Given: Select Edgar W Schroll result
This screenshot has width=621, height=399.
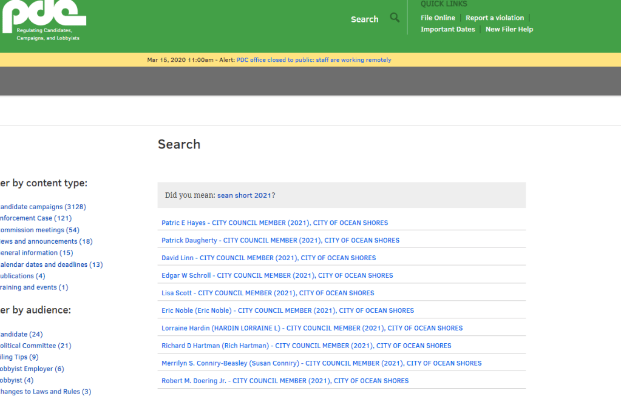Looking at the screenshot, I should (x=277, y=276).
